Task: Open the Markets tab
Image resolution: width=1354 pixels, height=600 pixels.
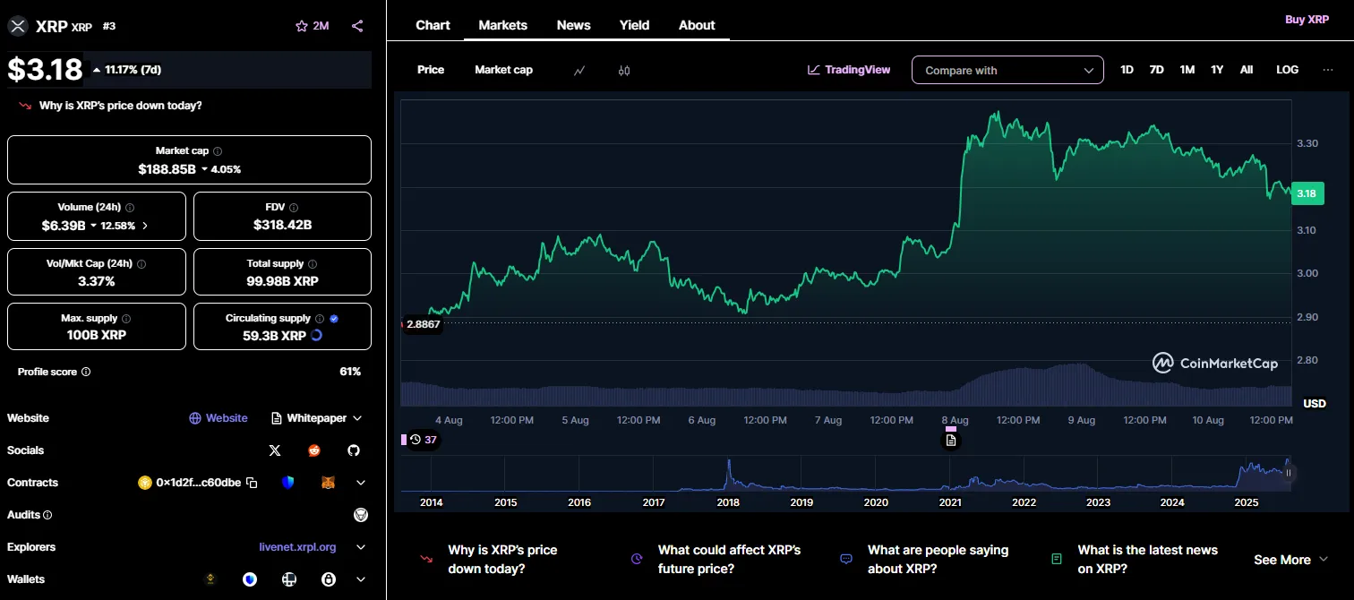Action: pos(503,25)
